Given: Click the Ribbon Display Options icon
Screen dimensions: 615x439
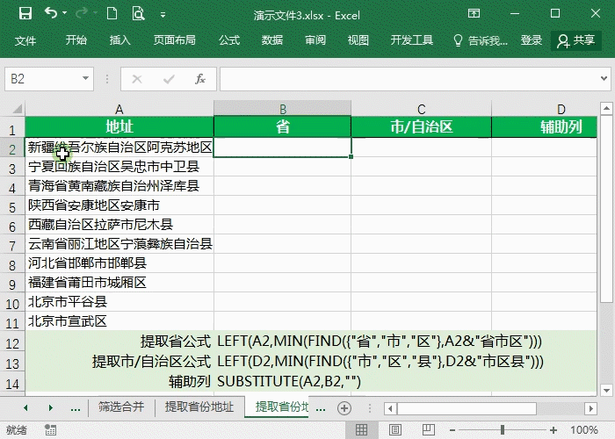Looking at the screenshot, I should (x=474, y=14).
